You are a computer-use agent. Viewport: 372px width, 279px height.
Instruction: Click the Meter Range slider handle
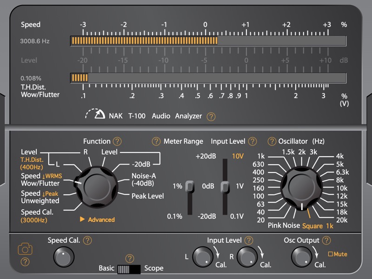(190, 186)
